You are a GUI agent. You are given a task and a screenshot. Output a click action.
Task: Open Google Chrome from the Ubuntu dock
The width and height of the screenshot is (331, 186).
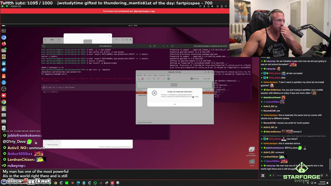pyautogui.click(x=4, y=102)
